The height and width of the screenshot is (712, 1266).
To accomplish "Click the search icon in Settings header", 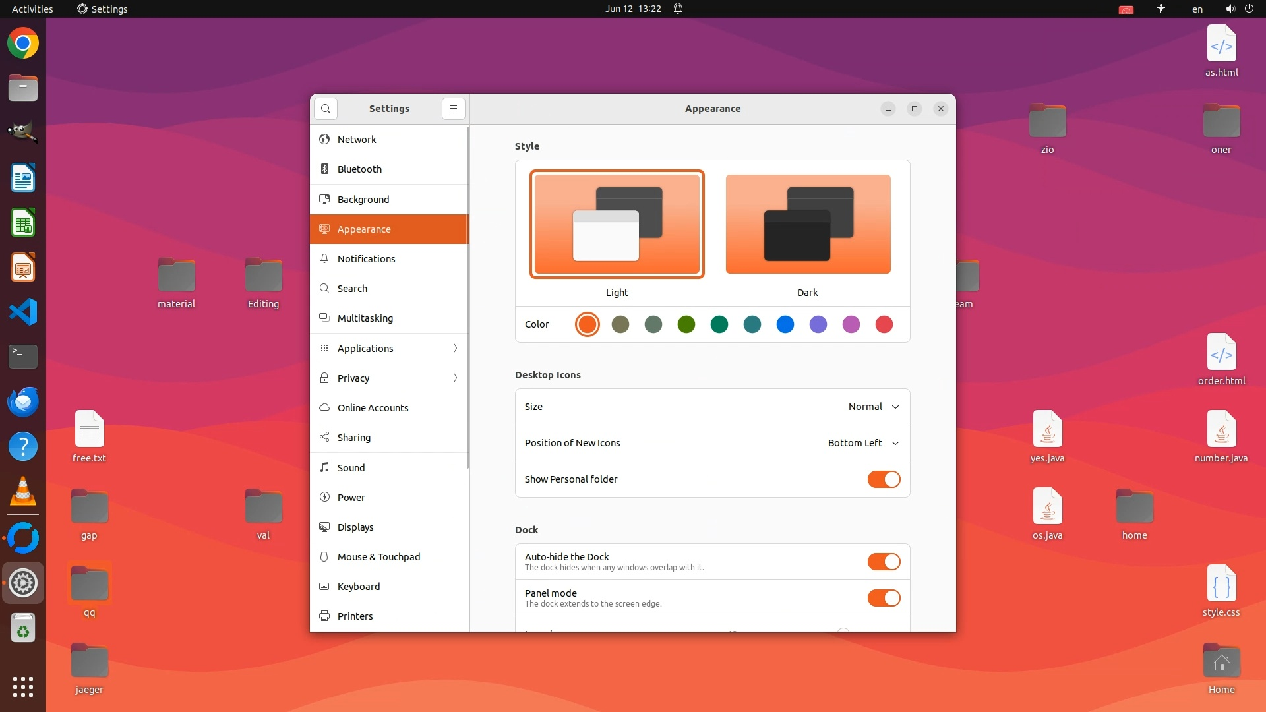I will (x=326, y=109).
